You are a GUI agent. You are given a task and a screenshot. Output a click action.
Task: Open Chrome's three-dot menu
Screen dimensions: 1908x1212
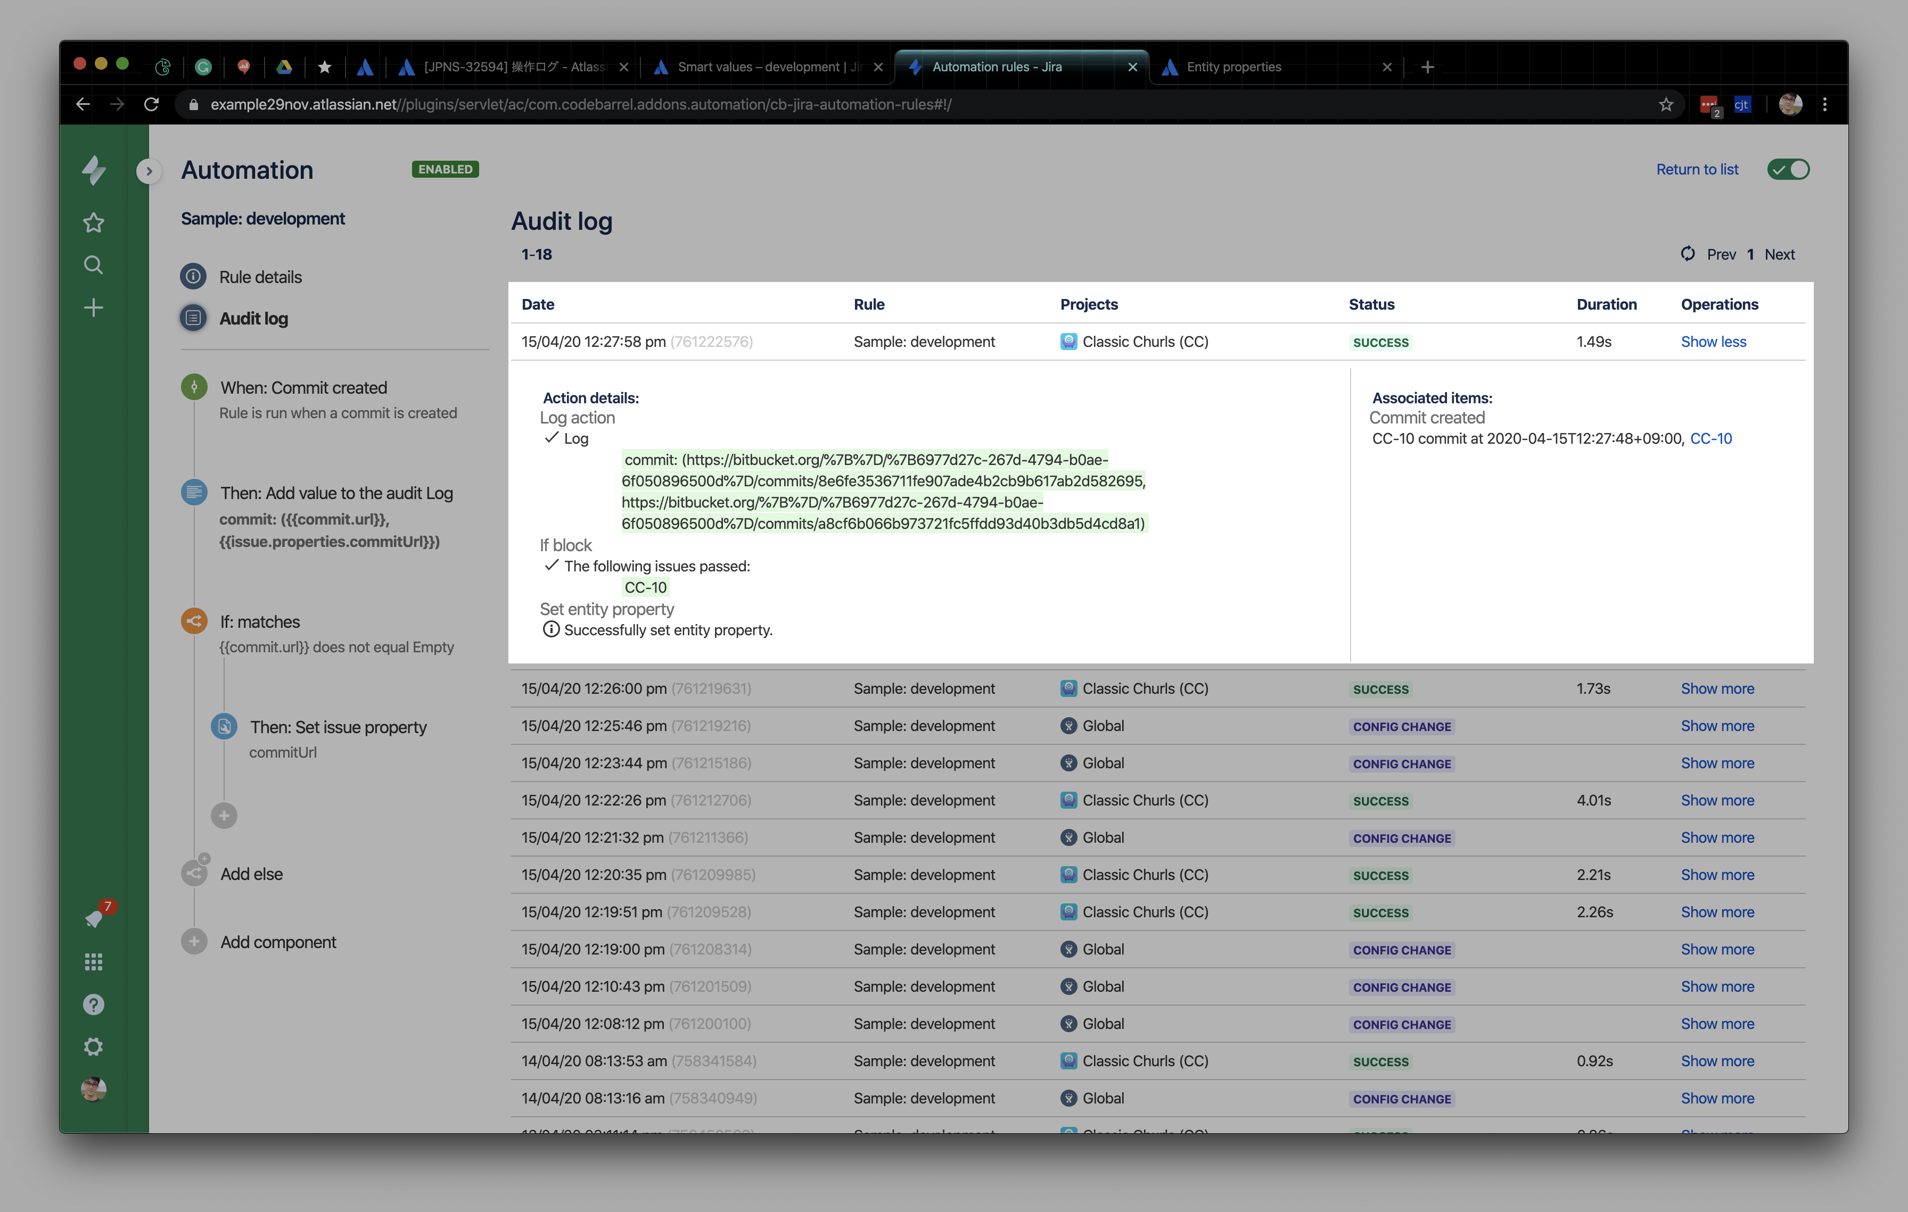tap(1825, 104)
